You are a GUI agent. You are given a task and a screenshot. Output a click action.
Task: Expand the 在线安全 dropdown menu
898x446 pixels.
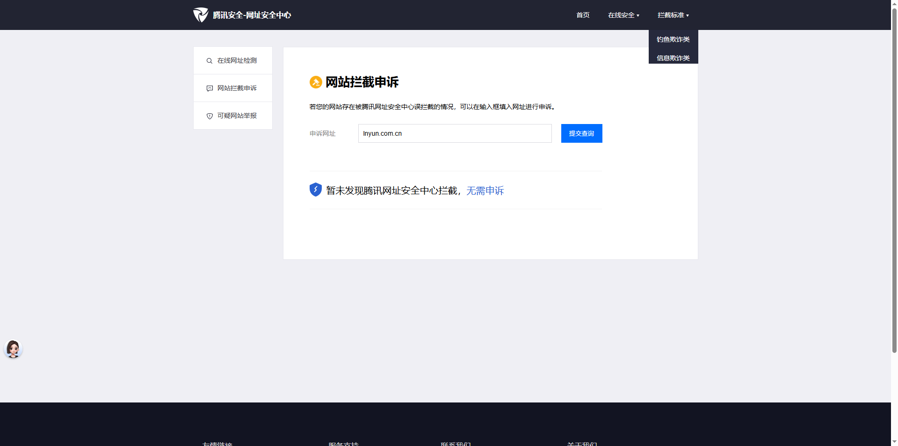tap(623, 15)
